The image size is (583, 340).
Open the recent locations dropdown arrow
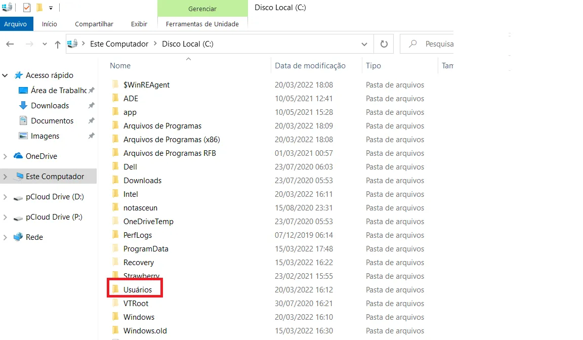pos(45,44)
